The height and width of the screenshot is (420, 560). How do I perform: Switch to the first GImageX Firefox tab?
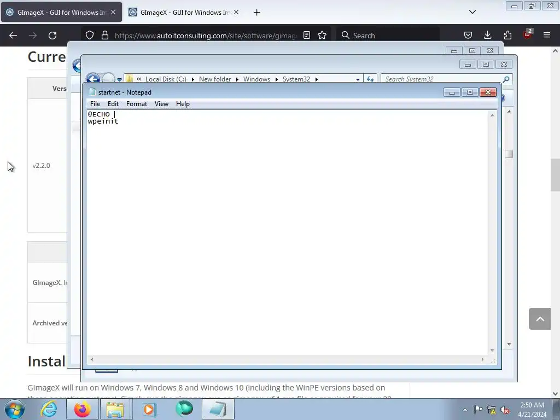click(x=61, y=12)
